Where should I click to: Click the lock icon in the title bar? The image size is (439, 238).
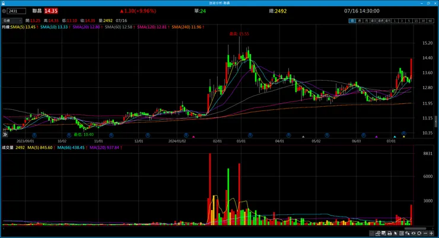[4, 3]
